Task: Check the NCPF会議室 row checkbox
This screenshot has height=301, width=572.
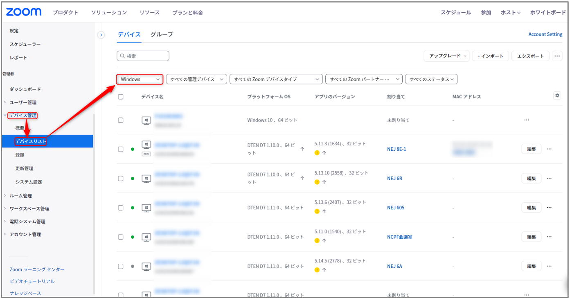Action: coord(121,237)
